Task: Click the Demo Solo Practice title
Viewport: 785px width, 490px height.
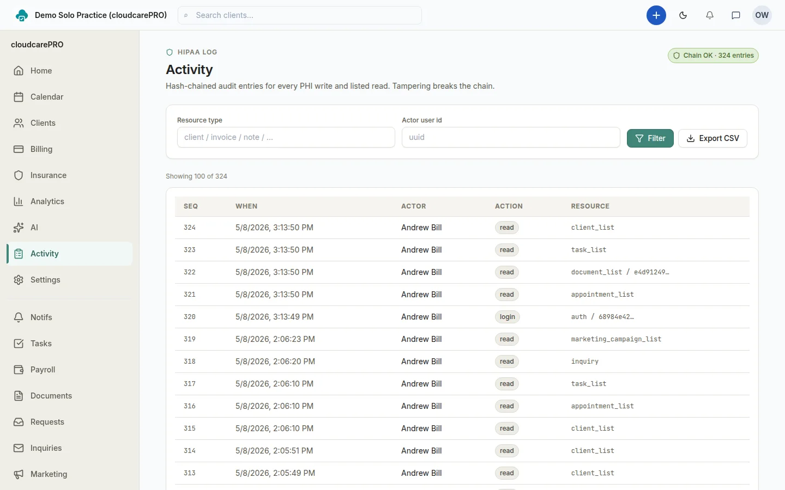Action: (101, 15)
